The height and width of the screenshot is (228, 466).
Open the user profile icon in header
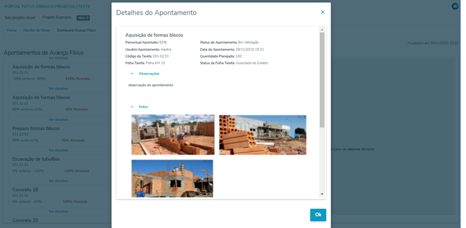tap(455, 6)
